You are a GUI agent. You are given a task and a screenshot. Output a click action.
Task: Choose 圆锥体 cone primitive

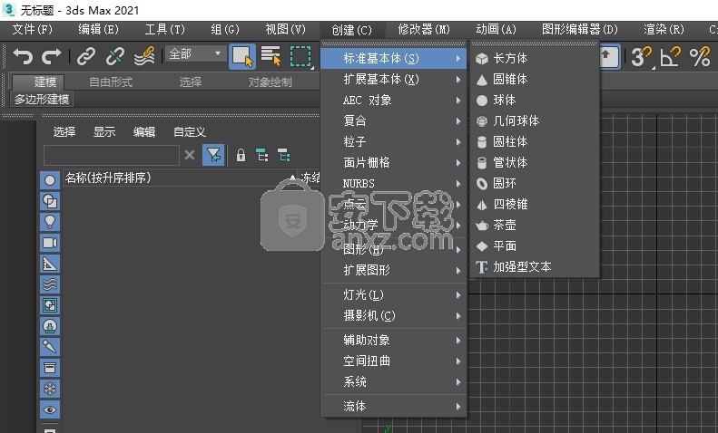tap(535, 80)
